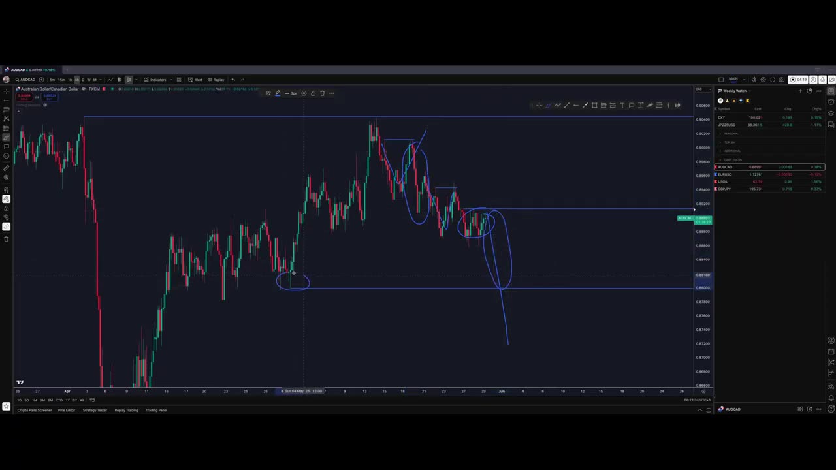Click the recording timer 04:19 button

tap(798, 80)
